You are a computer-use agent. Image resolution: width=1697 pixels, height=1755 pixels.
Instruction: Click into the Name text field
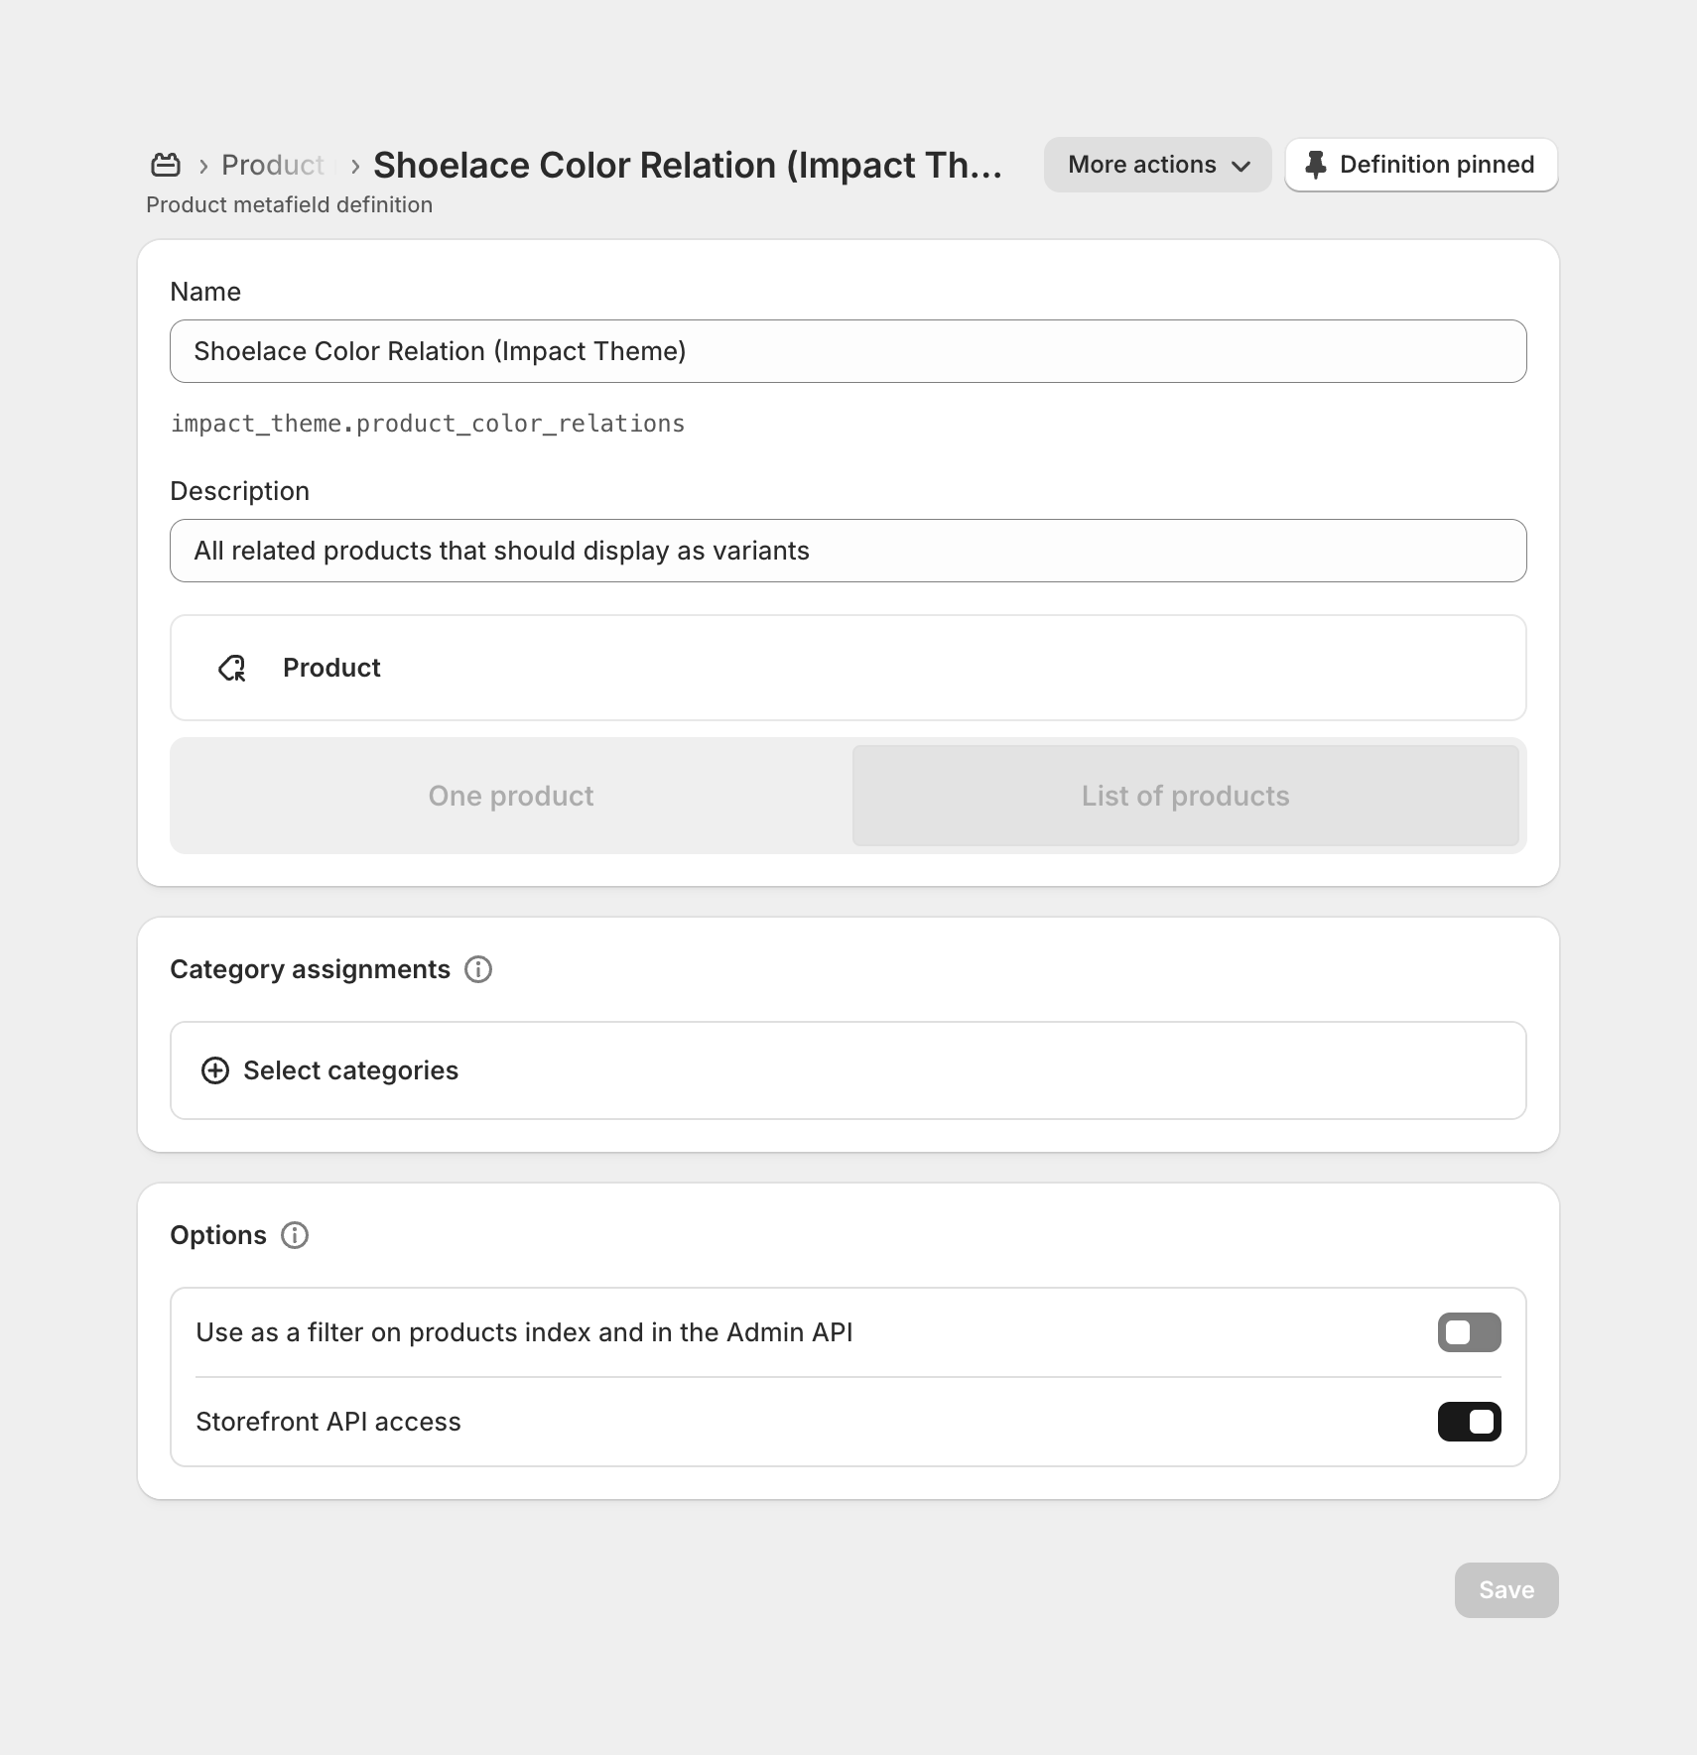(x=848, y=351)
